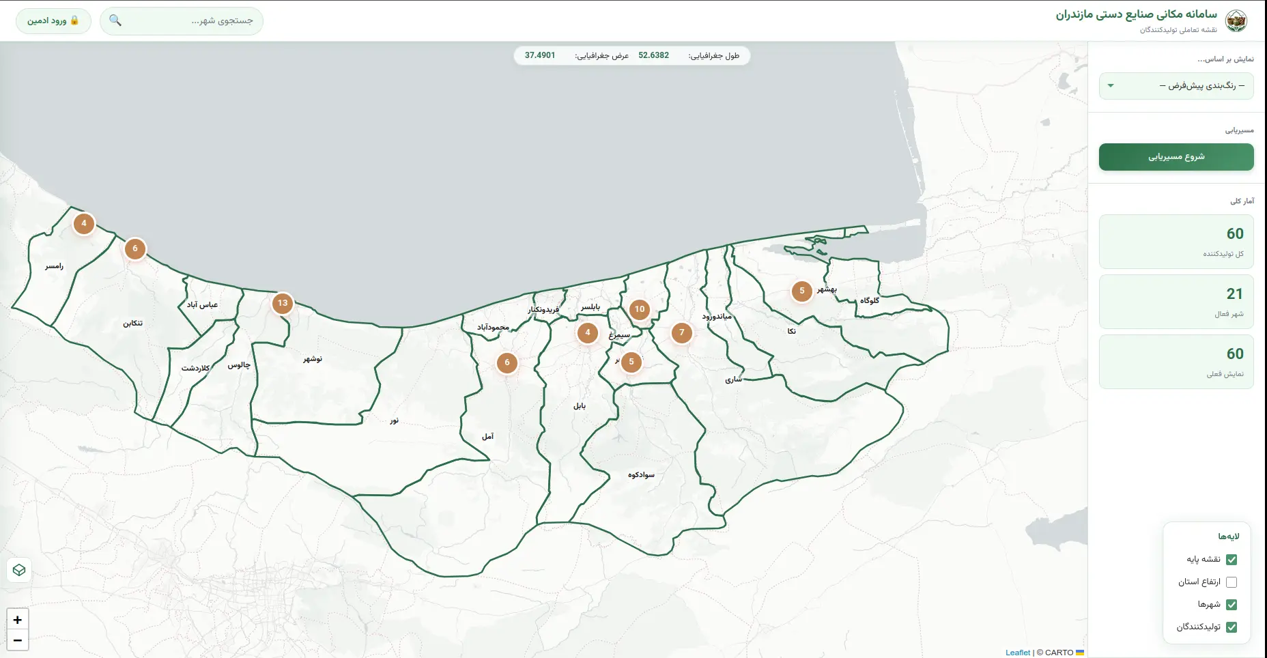Click the عباس آباد city label
Image resolution: width=1267 pixels, height=658 pixels.
click(202, 305)
